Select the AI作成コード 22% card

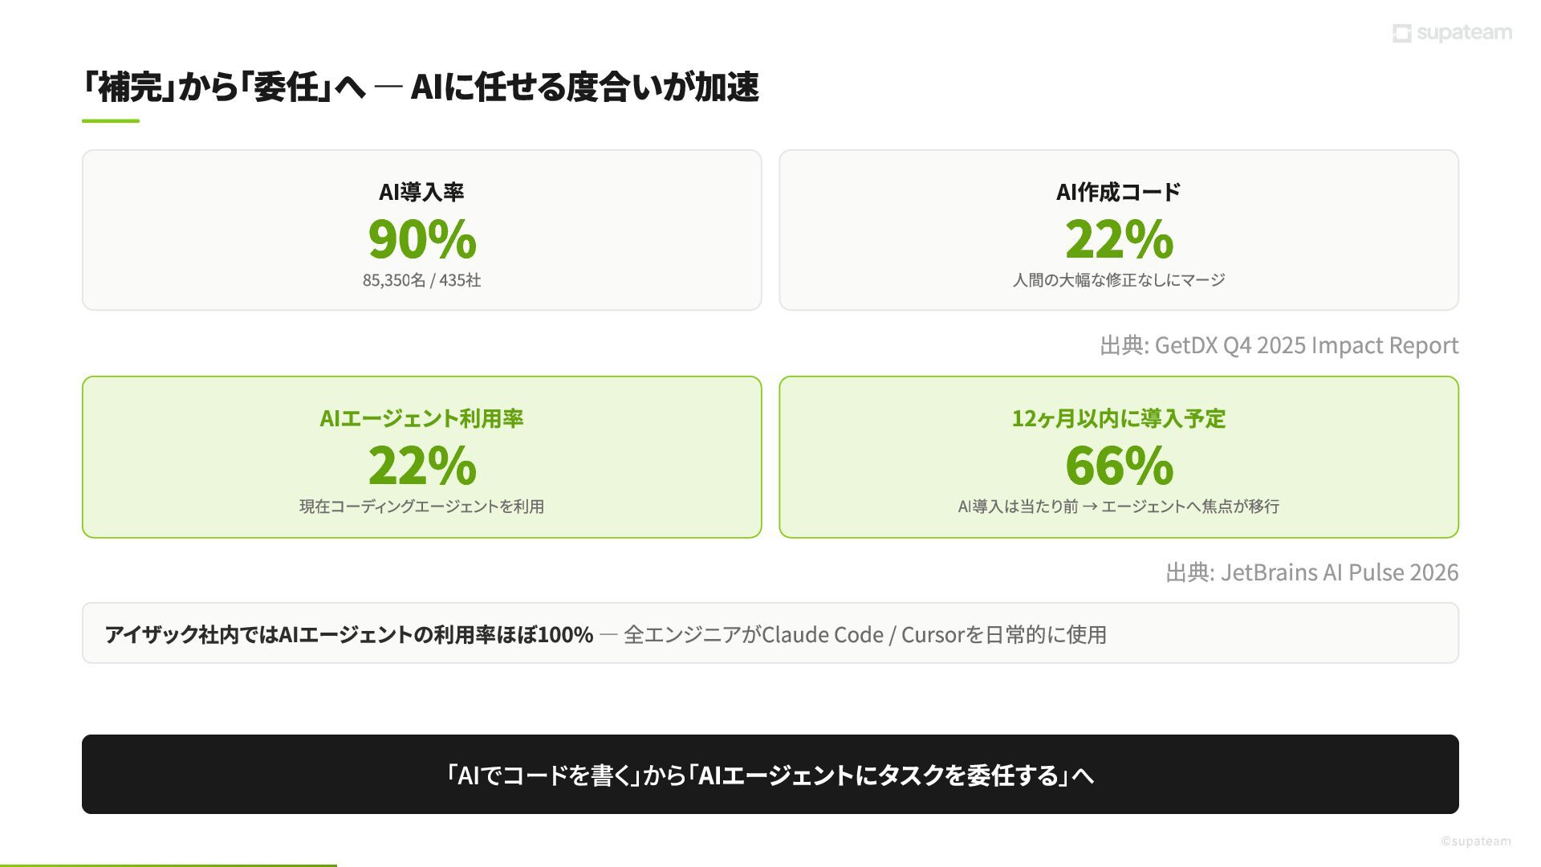1119,230
